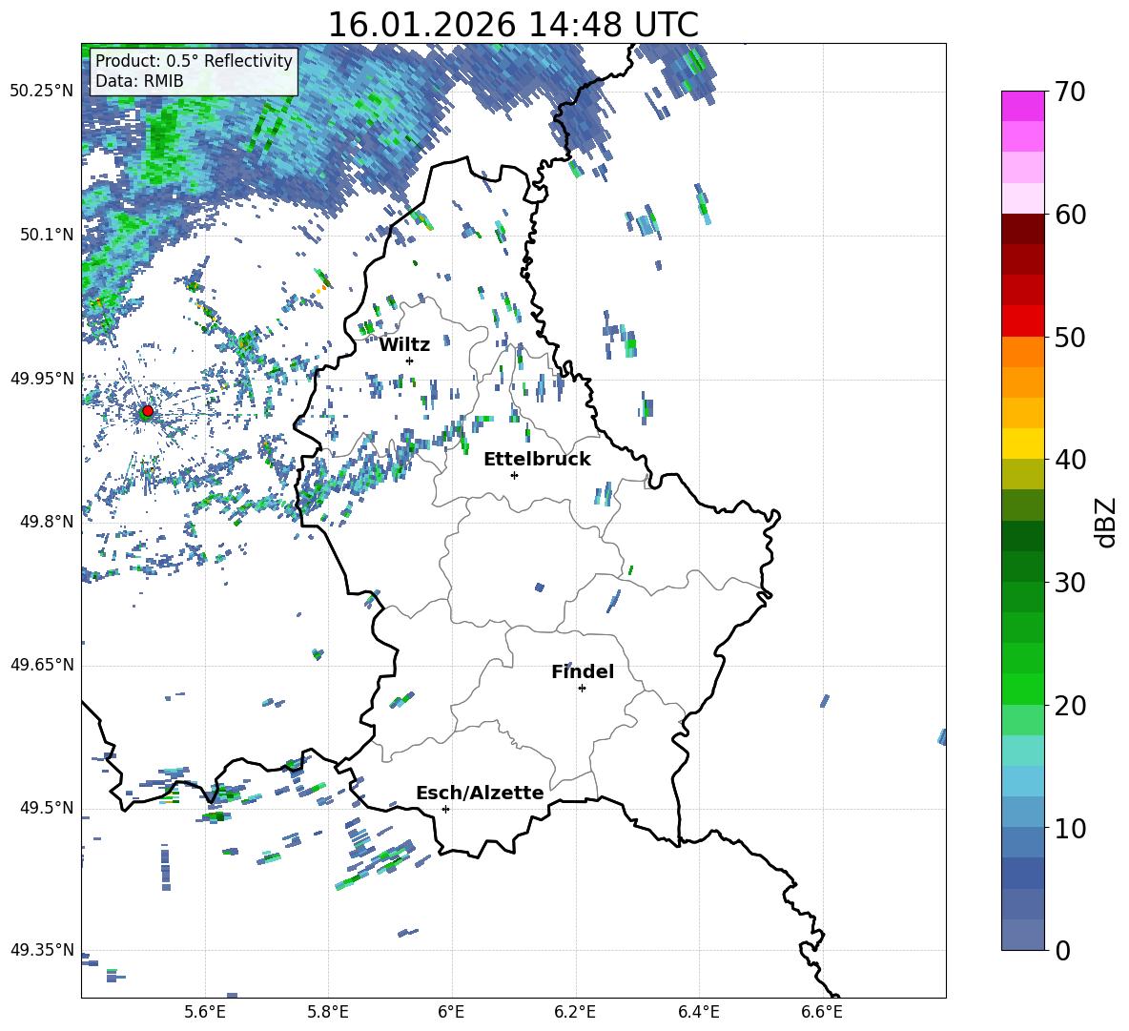Click the 5.6°E longitude label
Viewport: 1129px width, 1031px height.
point(205,1012)
